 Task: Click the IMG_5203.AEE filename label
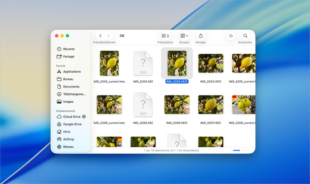143,81
